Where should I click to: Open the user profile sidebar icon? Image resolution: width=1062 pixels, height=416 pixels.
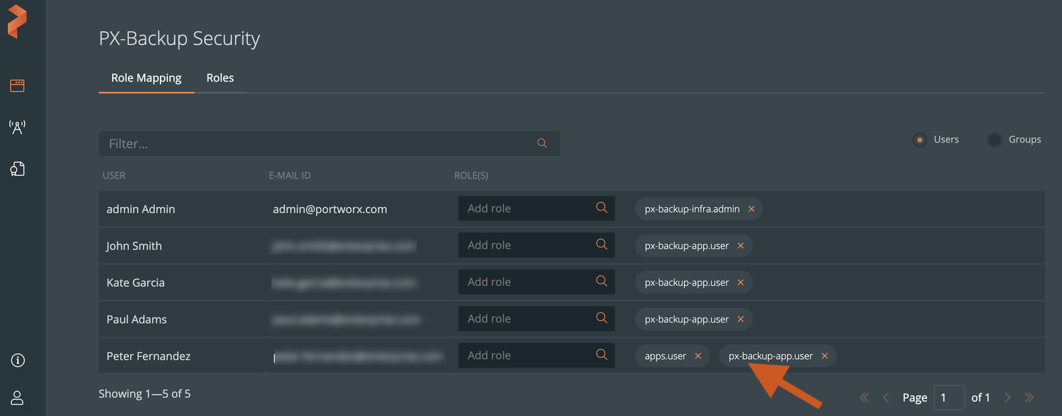[x=17, y=397]
